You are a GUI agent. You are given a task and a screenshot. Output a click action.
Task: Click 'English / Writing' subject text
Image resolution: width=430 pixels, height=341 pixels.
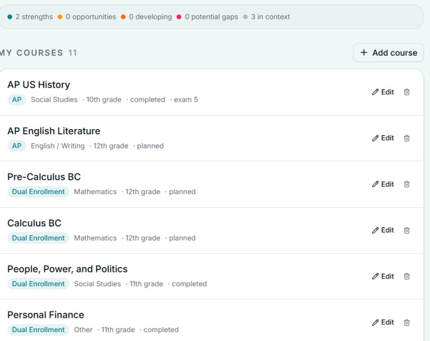[x=58, y=146]
